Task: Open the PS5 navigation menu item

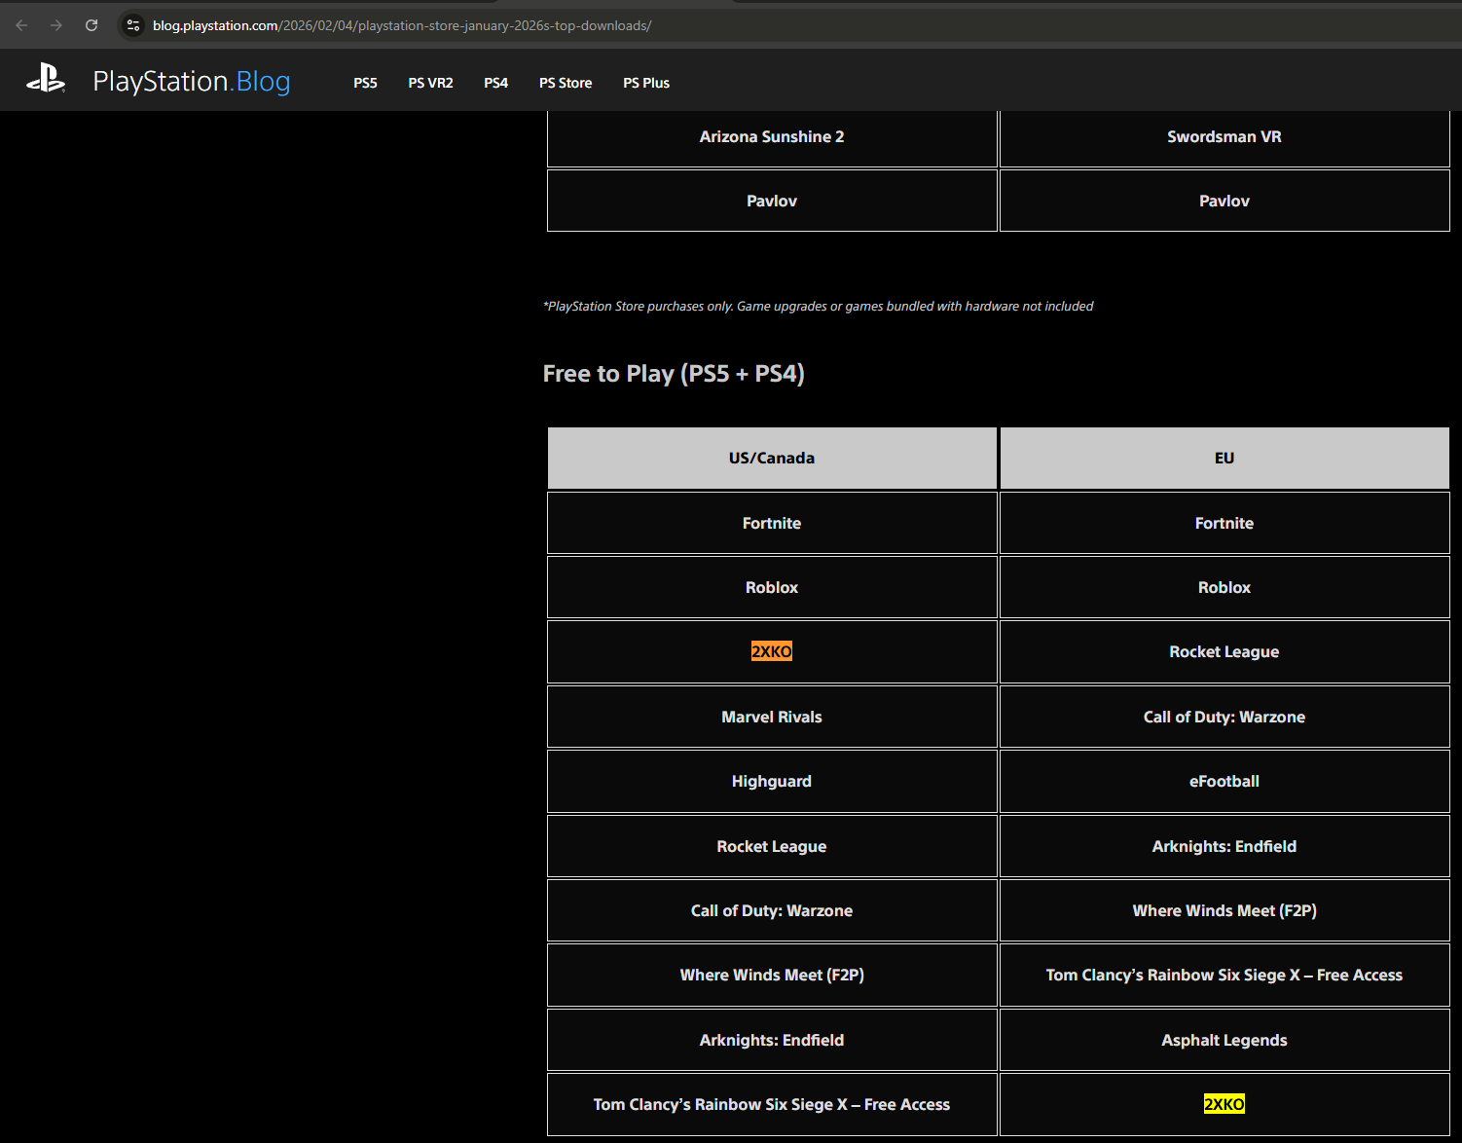Action: click(365, 83)
